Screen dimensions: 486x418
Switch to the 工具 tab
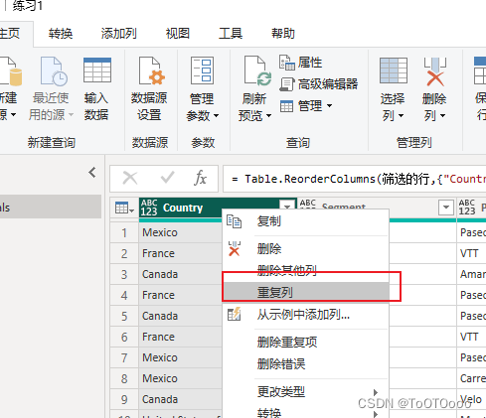click(x=231, y=34)
